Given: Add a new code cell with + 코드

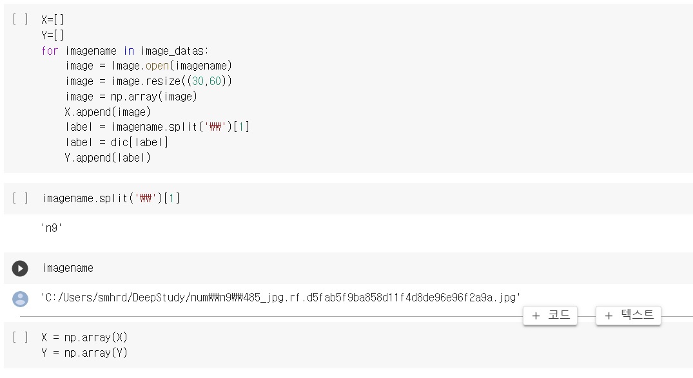Looking at the screenshot, I should point(550,316).
